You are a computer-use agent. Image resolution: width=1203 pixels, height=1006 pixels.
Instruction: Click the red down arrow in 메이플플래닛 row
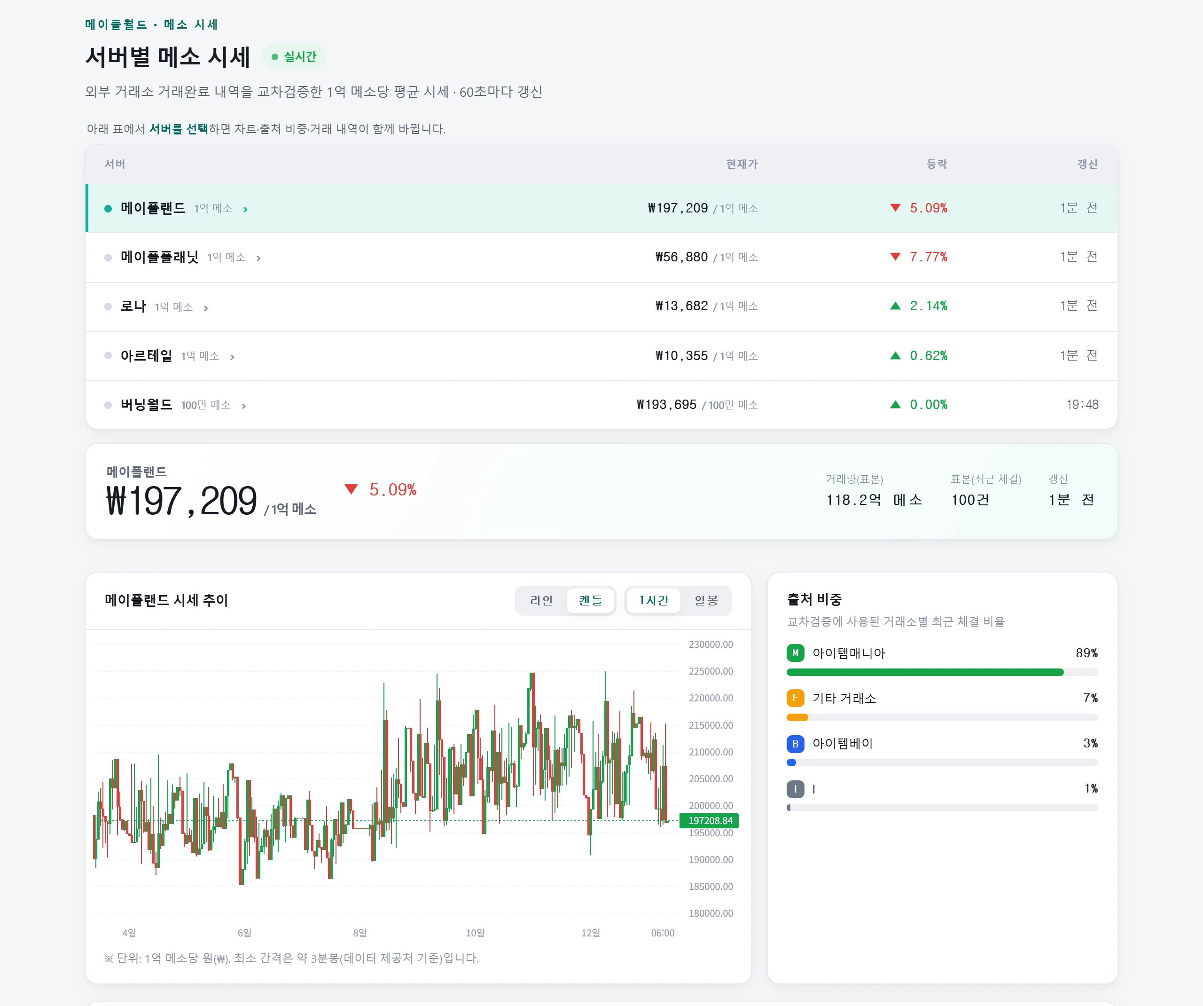point(895,256)
